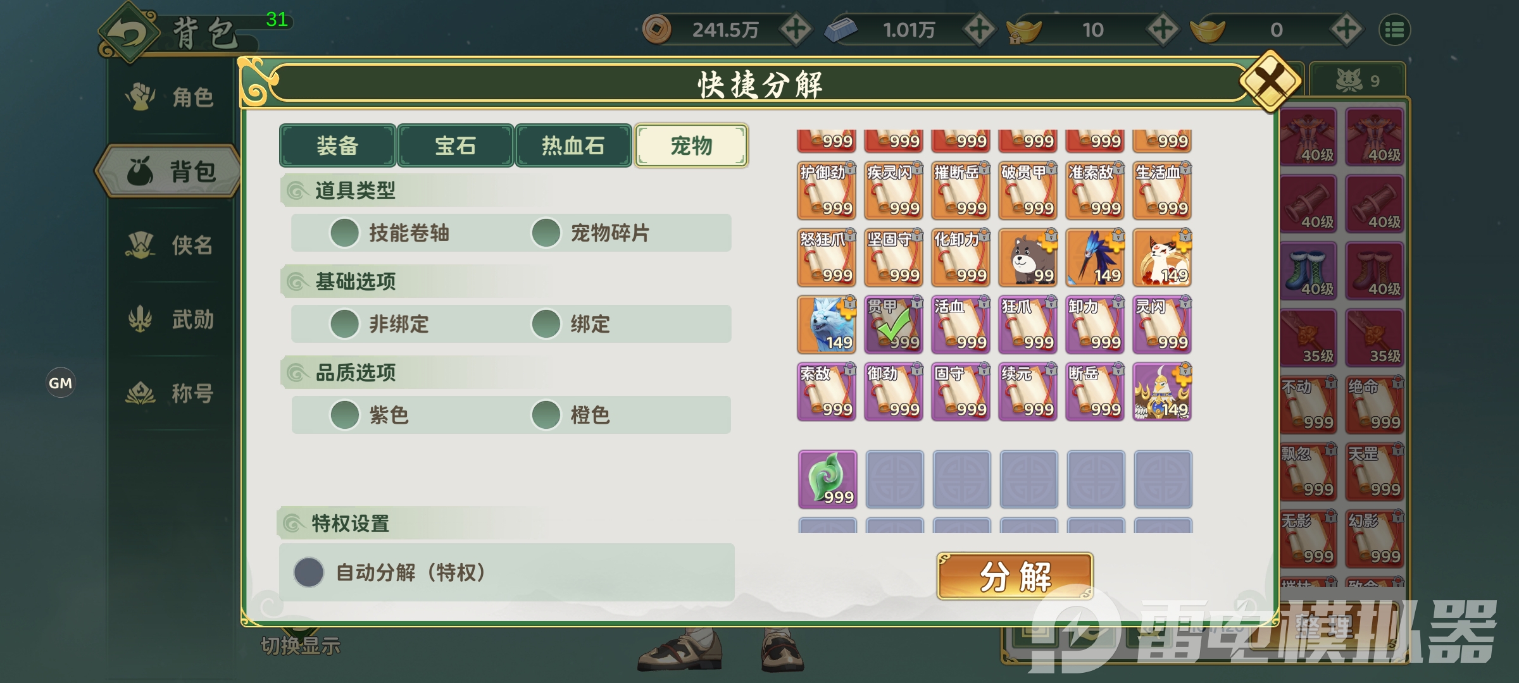Open the top-right list menu icon

click(1394, 30)
